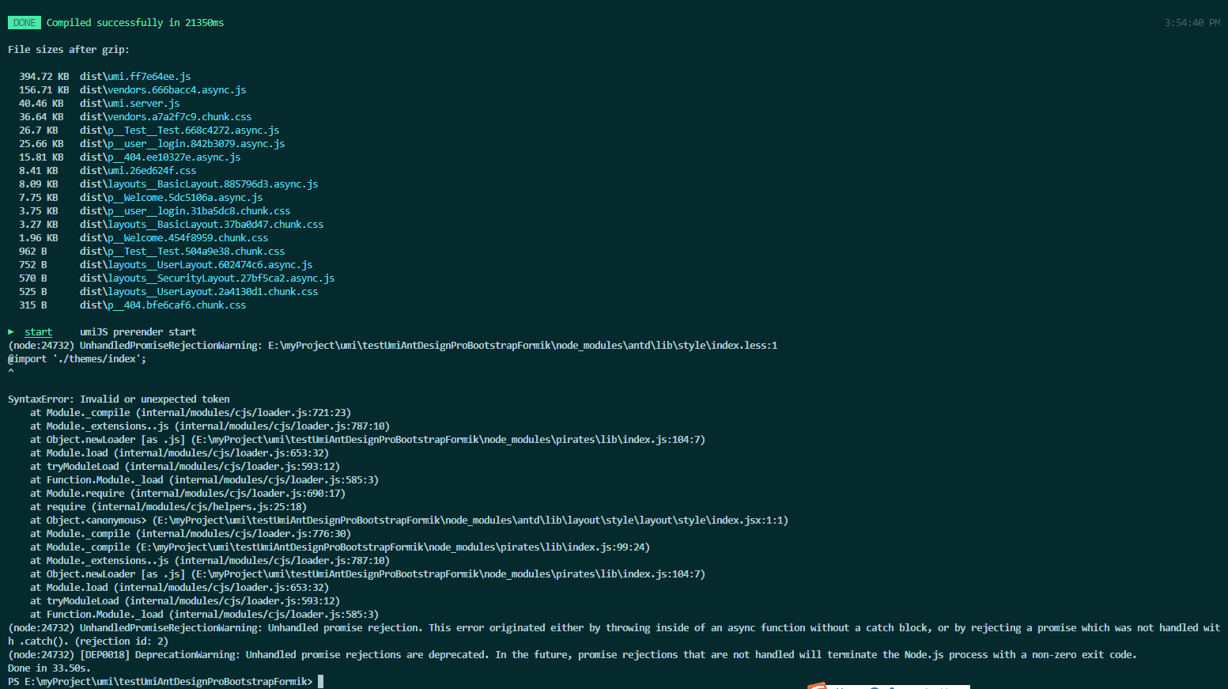This screenshot has width=1228, height=689.
Task: Click the p__404.ee10327e.async.js file path
Action: pos(160,157)
